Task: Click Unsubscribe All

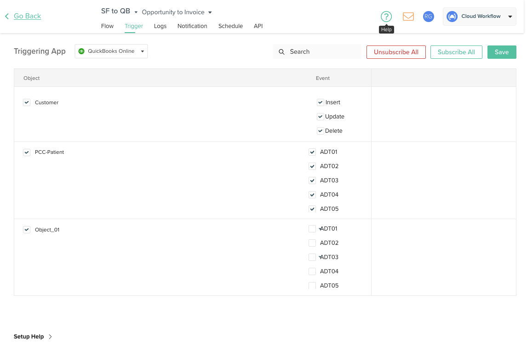Action: (396, 52)
